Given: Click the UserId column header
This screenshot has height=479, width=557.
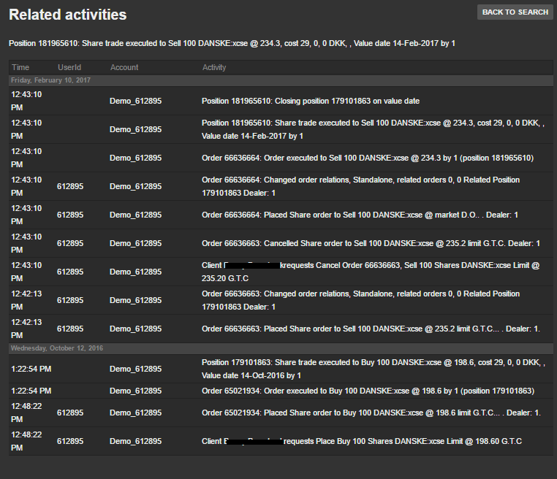Looking at the screenshot, I should point(69,67).
